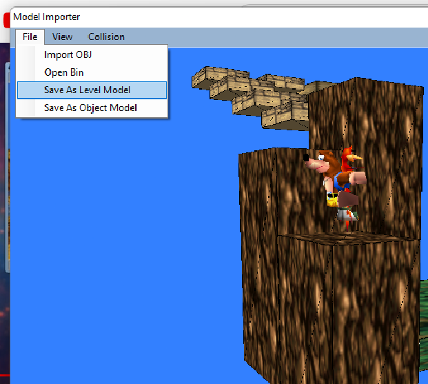Screen dimensions: 428x384
Task: Open the View menu
Action: pos(62,37)
